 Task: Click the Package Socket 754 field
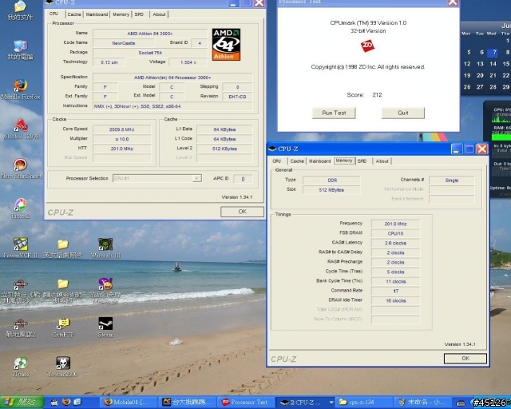point(150,53)
